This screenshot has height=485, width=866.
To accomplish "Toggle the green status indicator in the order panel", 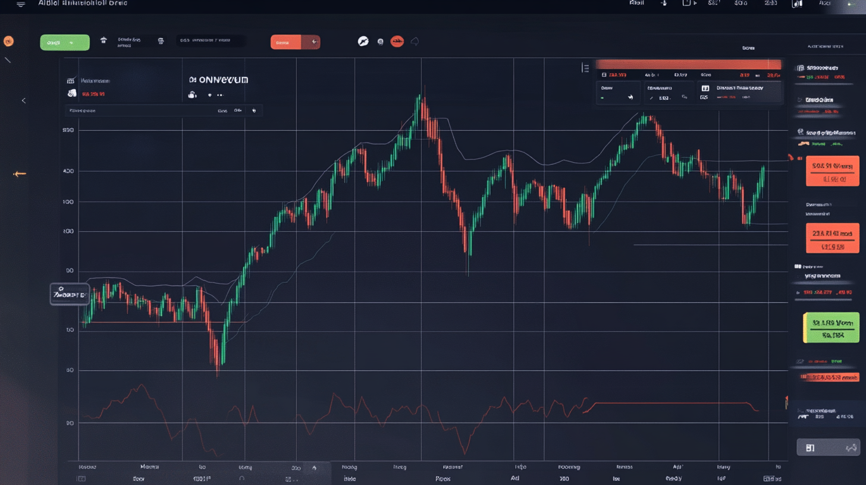I will (603, 97).
